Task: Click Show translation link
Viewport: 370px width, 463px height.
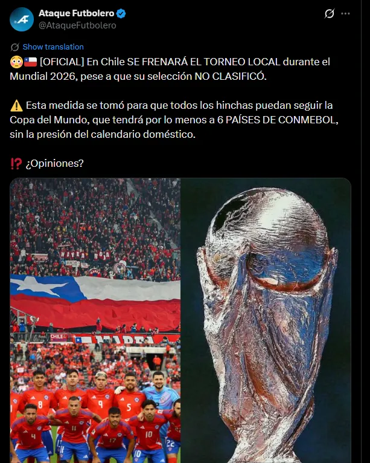Action: point(53,47)
